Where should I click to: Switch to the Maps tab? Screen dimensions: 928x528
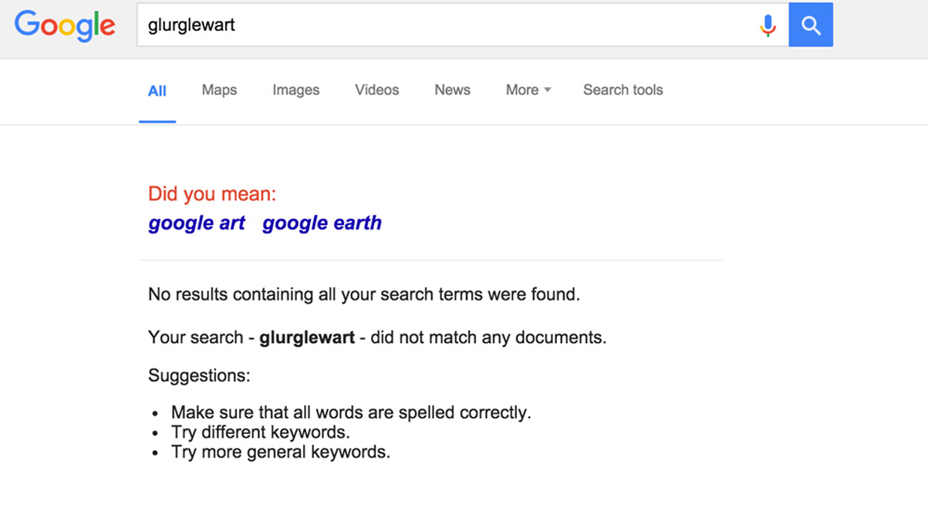[219, 90]
